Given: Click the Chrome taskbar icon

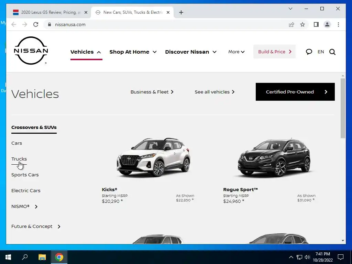Looking at the screenshot, I should tap(59, 257).
